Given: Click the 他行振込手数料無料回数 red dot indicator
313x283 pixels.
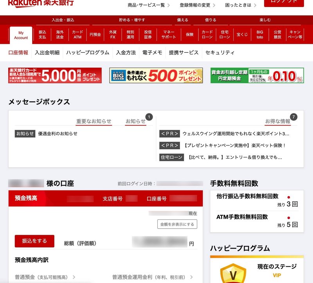Looking at the screenshot, I should click(x=289, y=197).
